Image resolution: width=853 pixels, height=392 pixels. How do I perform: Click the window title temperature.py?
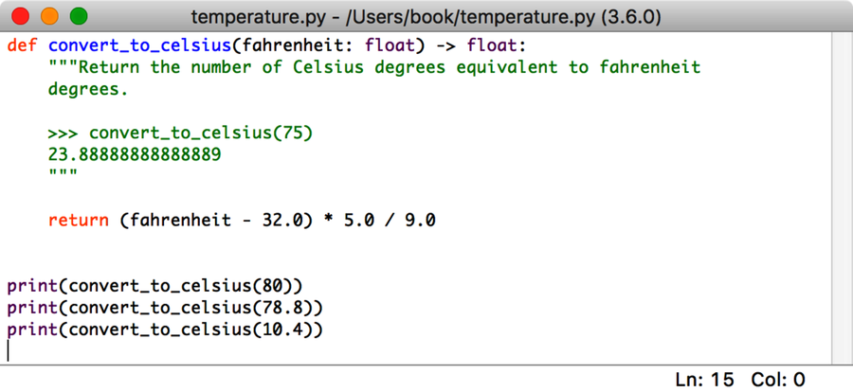[x=426, y=17]
